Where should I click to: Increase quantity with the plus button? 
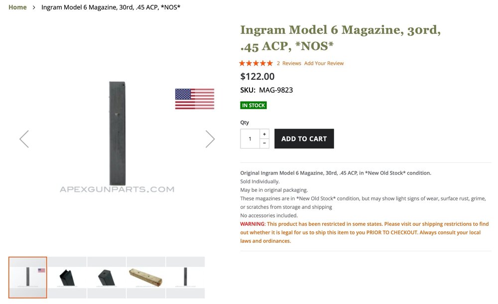[x=264, y=134]
